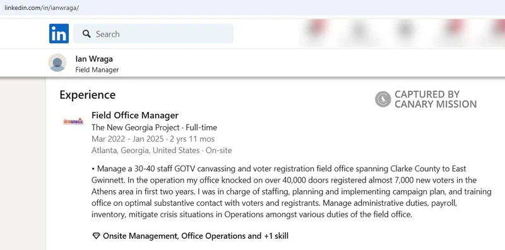Screen dimensions: 505x250
Task: Click the Ian Wraga name in sticky header
Action: (94, 59)
